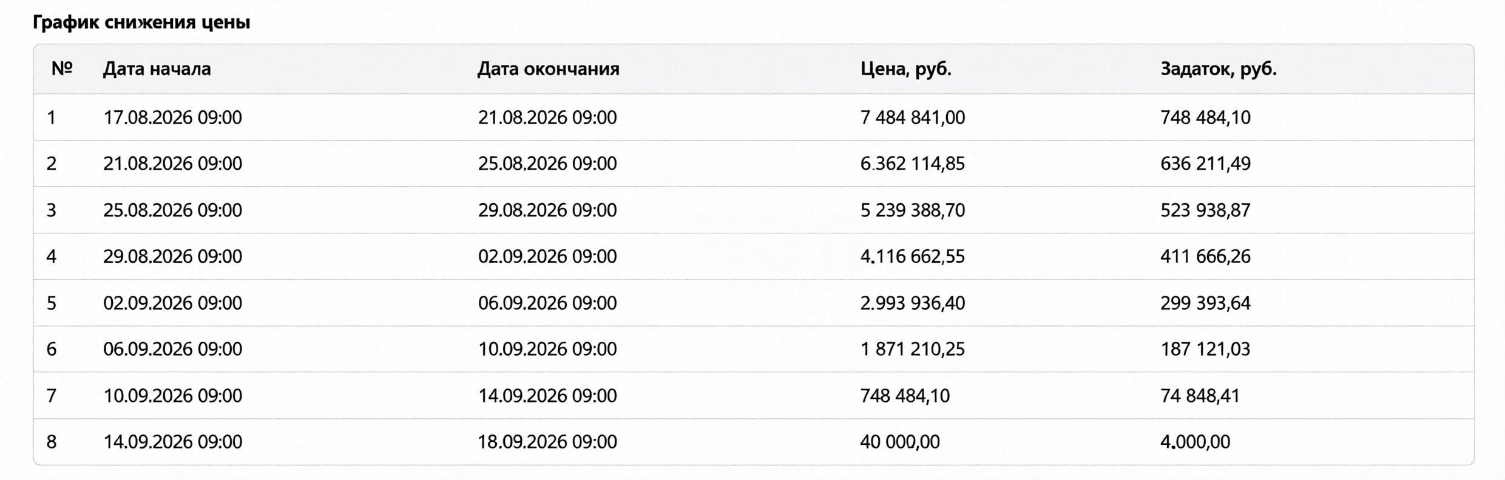The width and height of the screenshot is (1505, 480).
Task: Click price 1 871 210,25 in row 6
Action: (x=912, y=349)
